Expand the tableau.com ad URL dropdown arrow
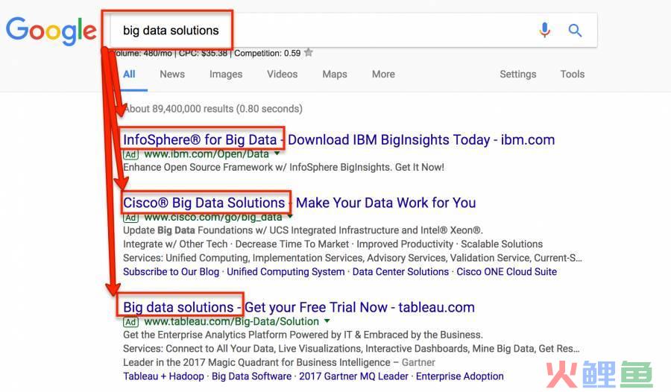Viewport: 671px width, 392px height. pos(327,321)
